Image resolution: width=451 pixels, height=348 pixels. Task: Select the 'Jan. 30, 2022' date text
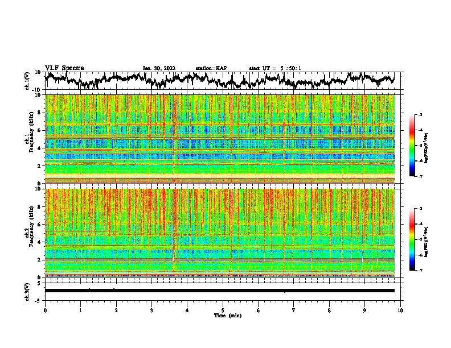tap(159, 68)
